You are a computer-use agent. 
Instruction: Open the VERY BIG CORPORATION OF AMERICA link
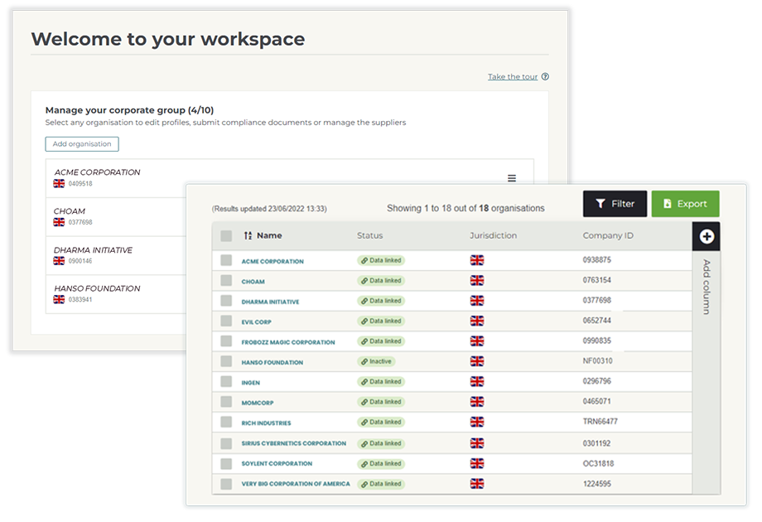296,484
